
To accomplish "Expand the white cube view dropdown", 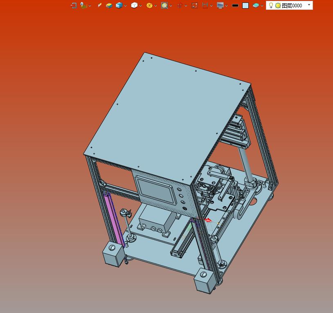I will (x=140, y=6).
